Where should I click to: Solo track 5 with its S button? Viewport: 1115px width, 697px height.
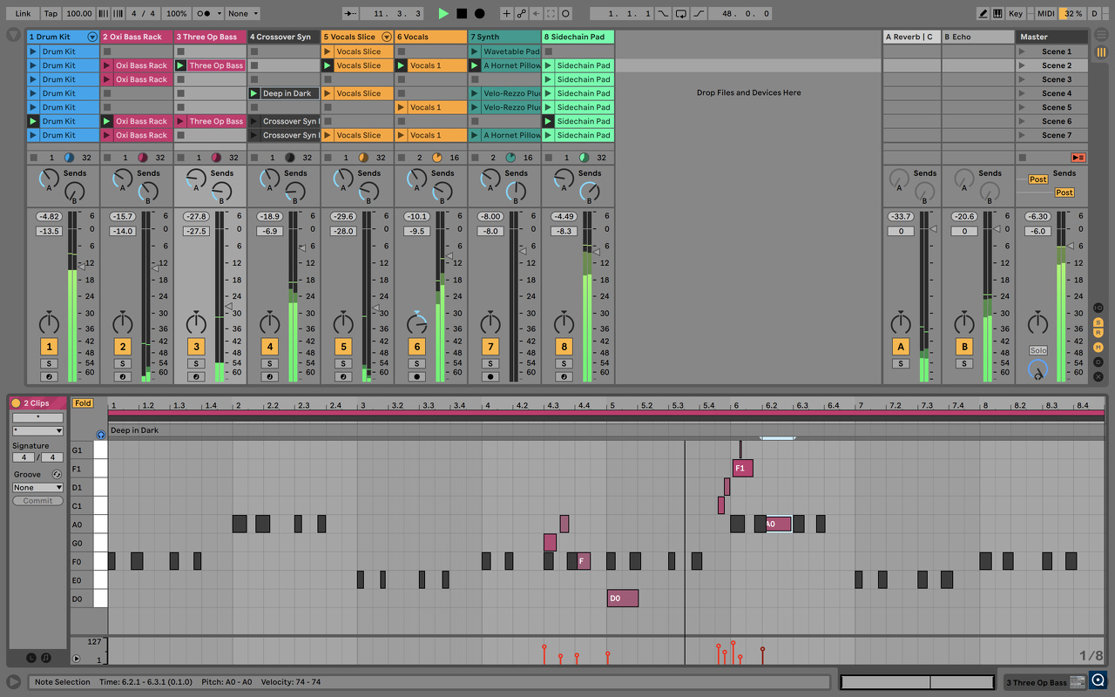pyautogui.click(x=343, y=363)
